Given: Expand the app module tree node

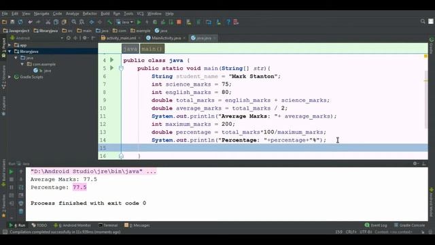Looking at the screenshot, I should pos(10,45).
